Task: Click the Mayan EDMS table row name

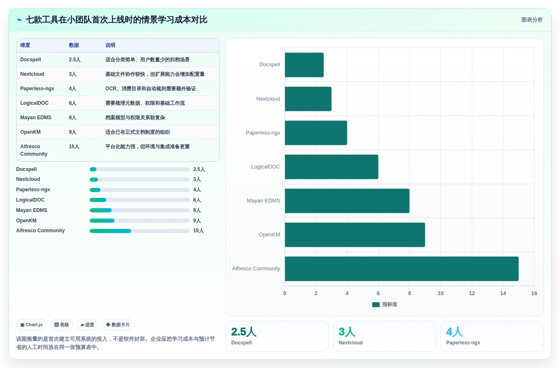Action: pos(36,118)
